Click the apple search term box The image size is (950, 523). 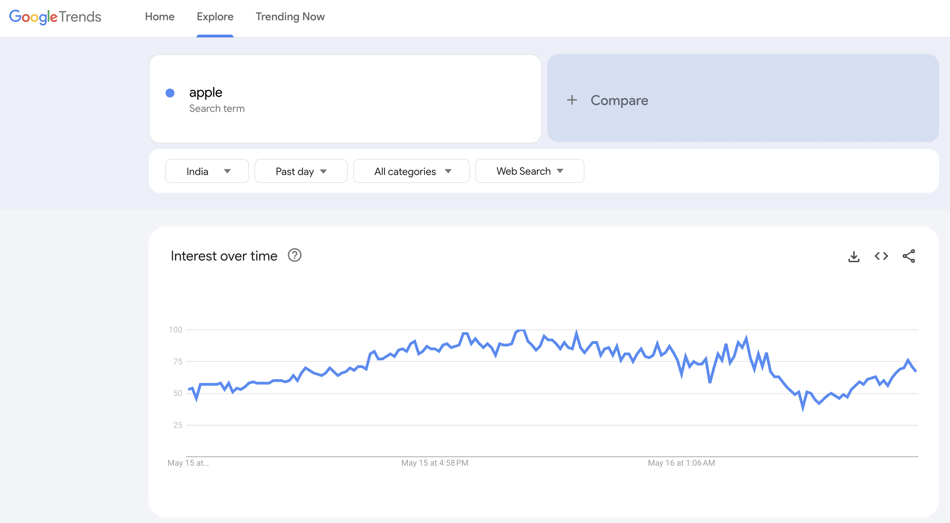pyautogui.click(x=345, y=99)
